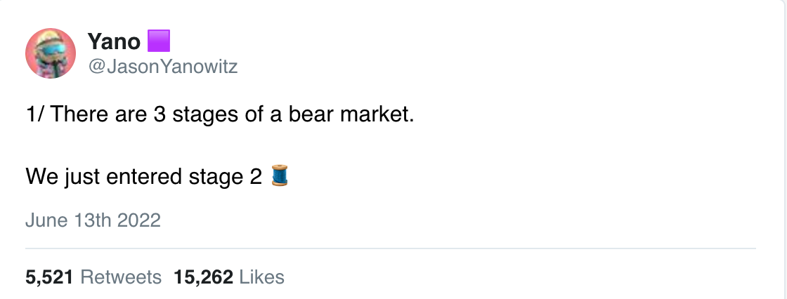Click the divider line above the stats

click(391, 248)
